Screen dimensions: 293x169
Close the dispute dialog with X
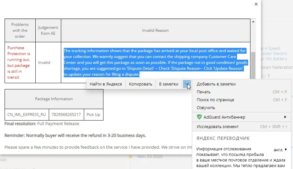tap(256, 4)
